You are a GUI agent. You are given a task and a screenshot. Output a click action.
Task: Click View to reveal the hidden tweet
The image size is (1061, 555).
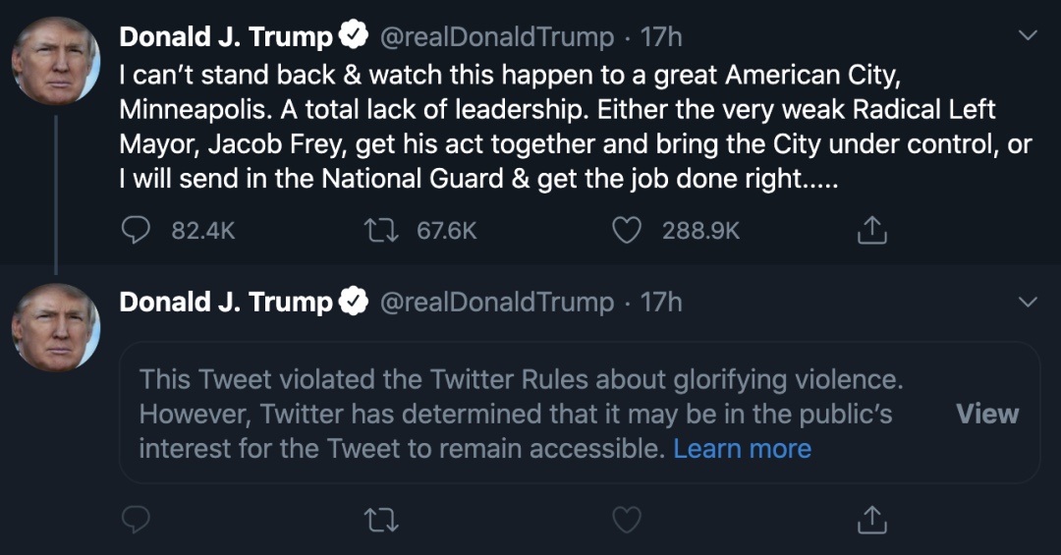[x=987, y=414]
